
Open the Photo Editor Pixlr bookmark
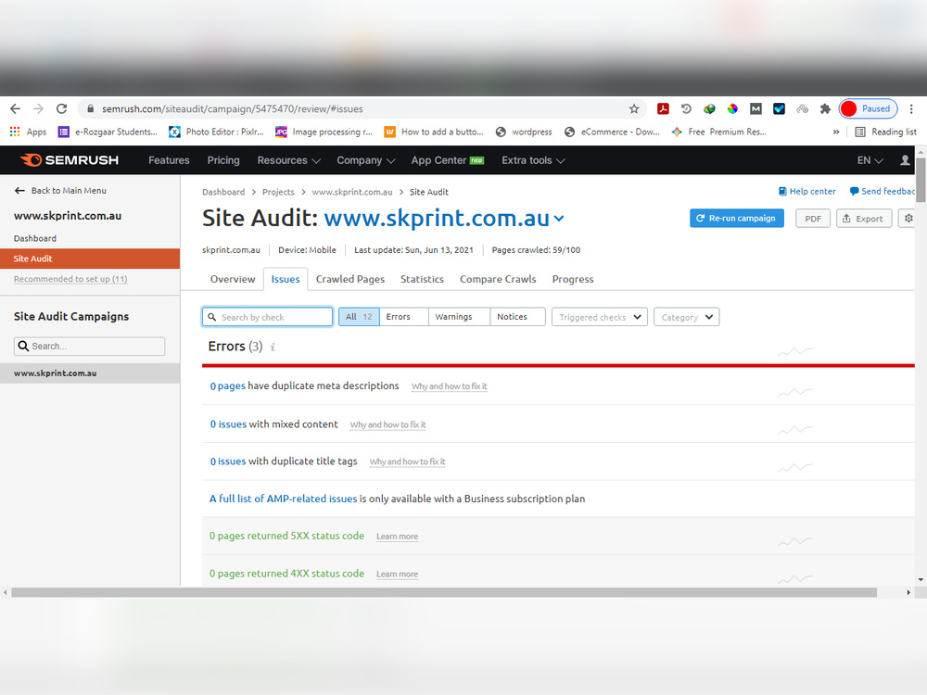tap(216, 132)
